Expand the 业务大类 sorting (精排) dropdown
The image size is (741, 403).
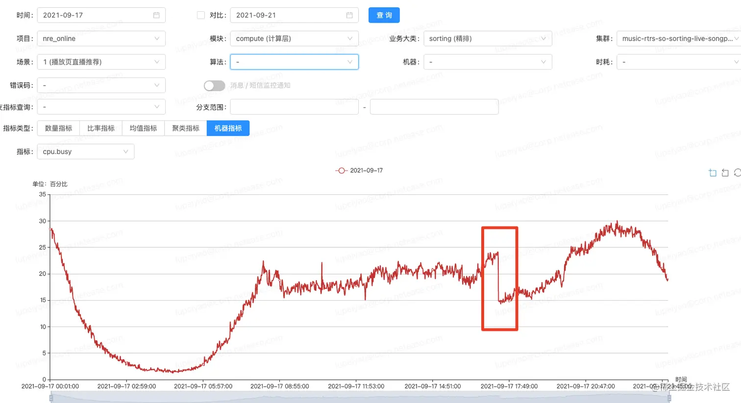488,39
